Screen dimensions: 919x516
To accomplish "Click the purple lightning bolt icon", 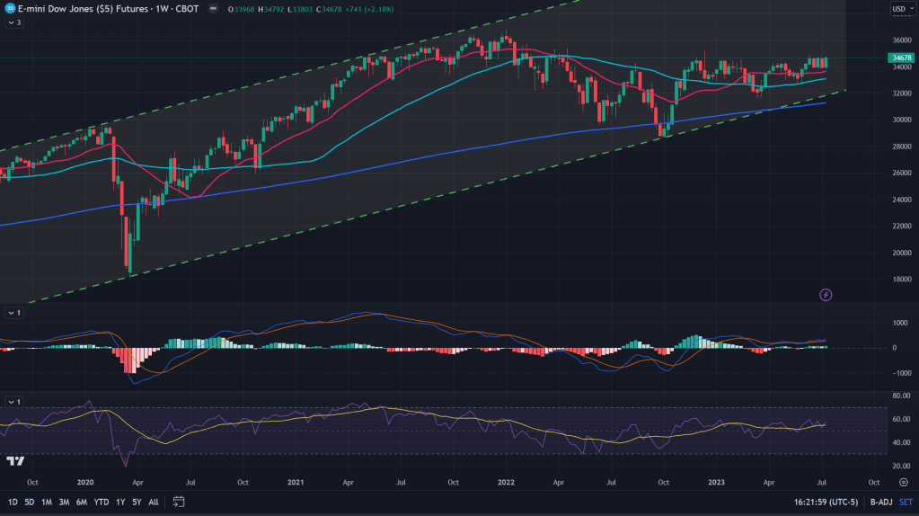I will point(826,294).
